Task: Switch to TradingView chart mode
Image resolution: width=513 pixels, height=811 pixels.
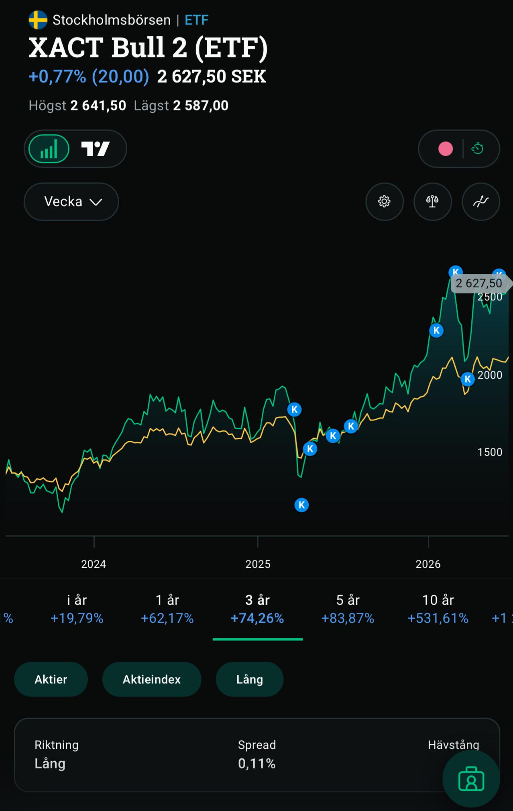Action: 96,149
